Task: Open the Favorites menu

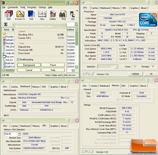Action: [32, 7]
